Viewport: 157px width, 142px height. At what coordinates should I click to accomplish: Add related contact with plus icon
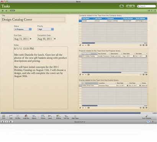(83, 45)
